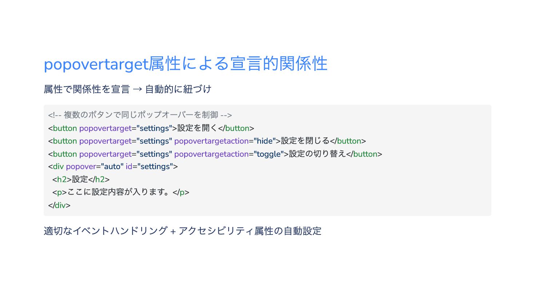Click the "toggle" attribute value in code
Image resolution: width=535 pixels, height=301 pixels.
click(x=269, y=154)
